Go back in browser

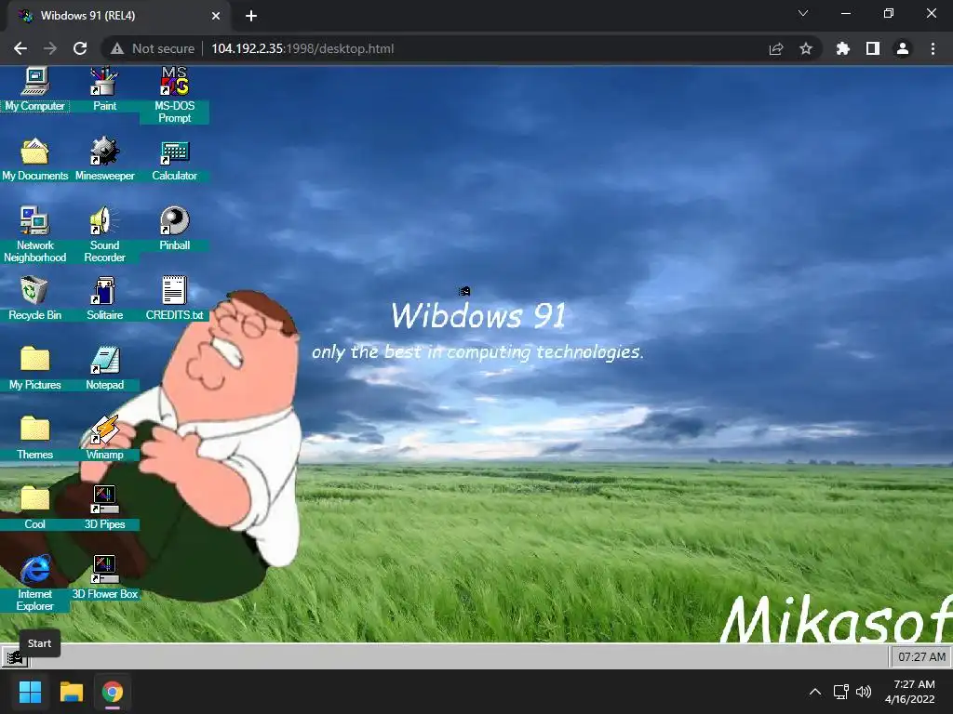(20, 48)
